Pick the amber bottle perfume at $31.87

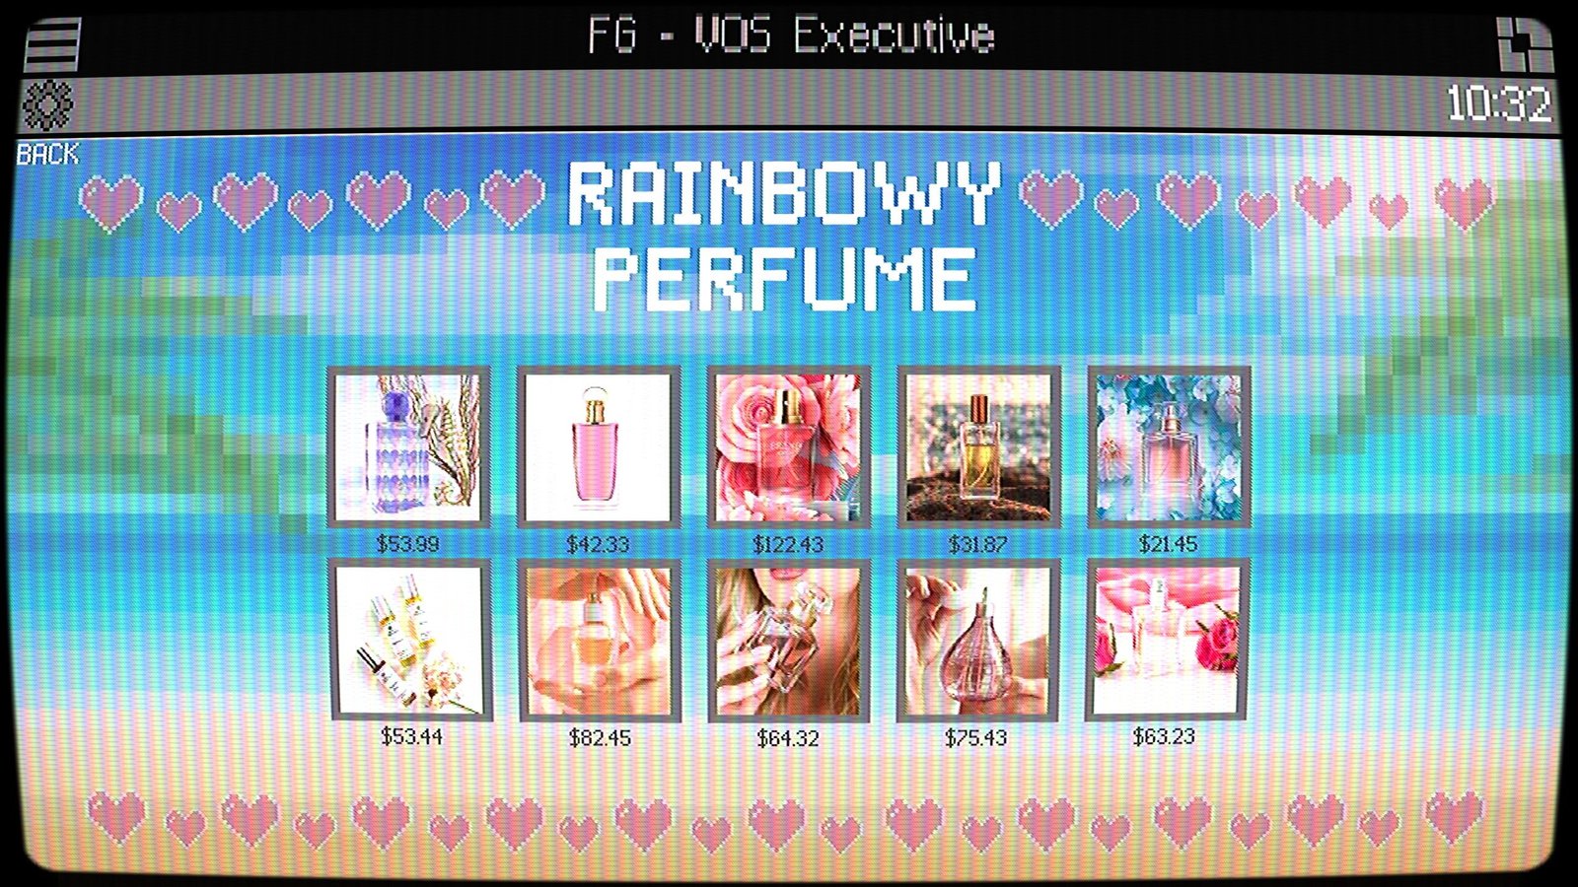978,447
